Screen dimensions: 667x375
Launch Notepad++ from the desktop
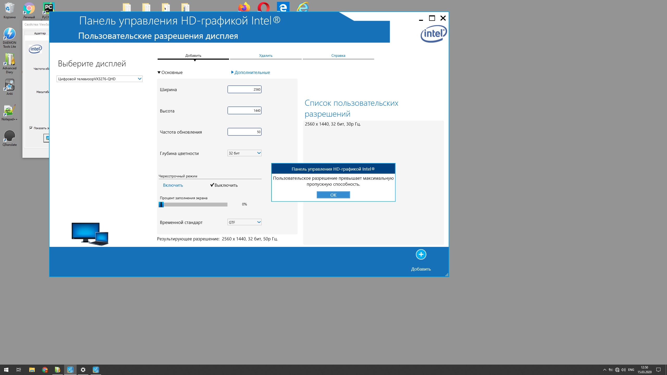pyautogui.click(x=10, y=113)
